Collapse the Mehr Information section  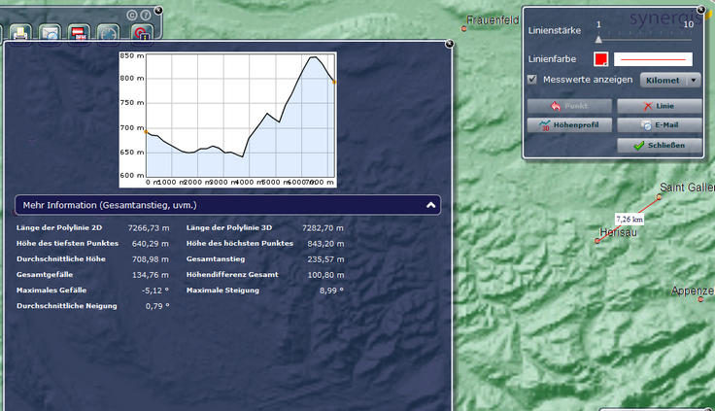[430, 205]
